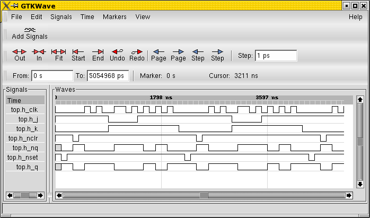Open the Markers menu
Image resolution: width=370 pixels, height=218 pixels.
114,16
